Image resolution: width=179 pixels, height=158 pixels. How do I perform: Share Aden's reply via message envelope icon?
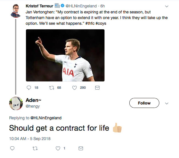[81, 148]
